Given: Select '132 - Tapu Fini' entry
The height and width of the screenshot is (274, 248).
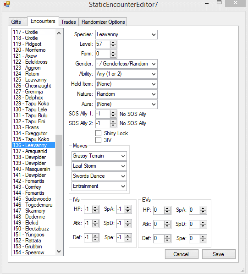Looking at the screenshot, I should pos(33,121).
